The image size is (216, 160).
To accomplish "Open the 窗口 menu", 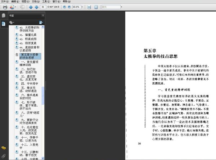I will coord(57,1).
